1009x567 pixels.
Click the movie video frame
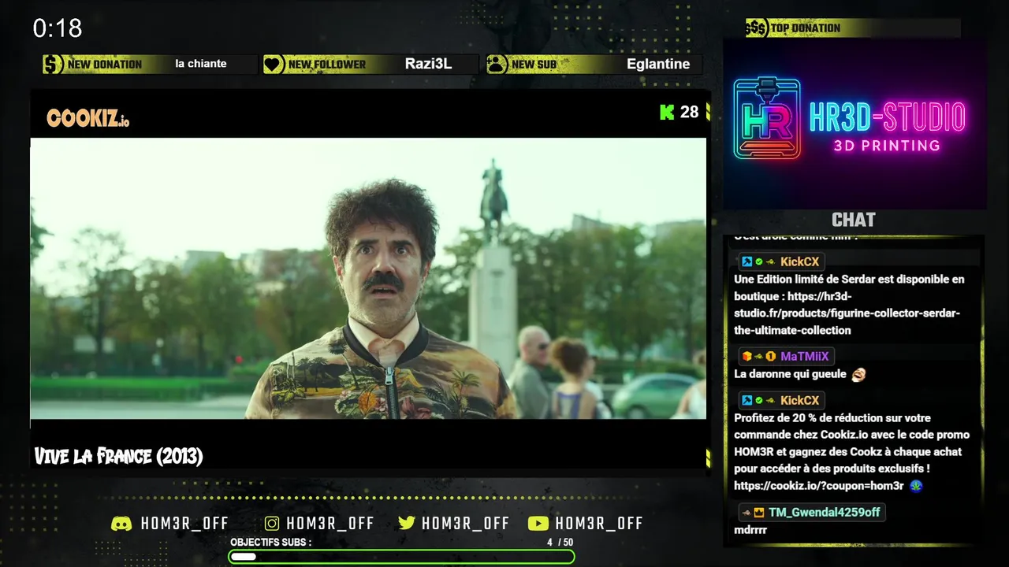[368, 279]
